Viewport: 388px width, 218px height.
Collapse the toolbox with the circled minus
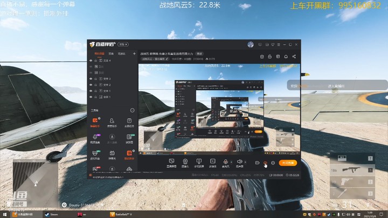click(133, 110)
